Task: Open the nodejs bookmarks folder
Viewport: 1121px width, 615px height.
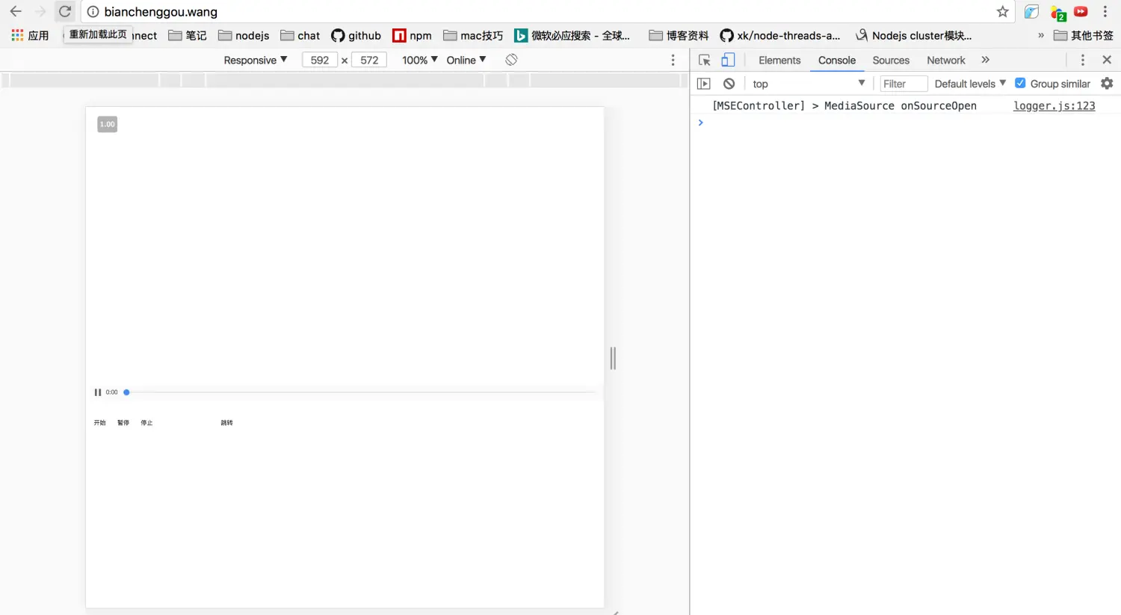Action: click(244, 35)
